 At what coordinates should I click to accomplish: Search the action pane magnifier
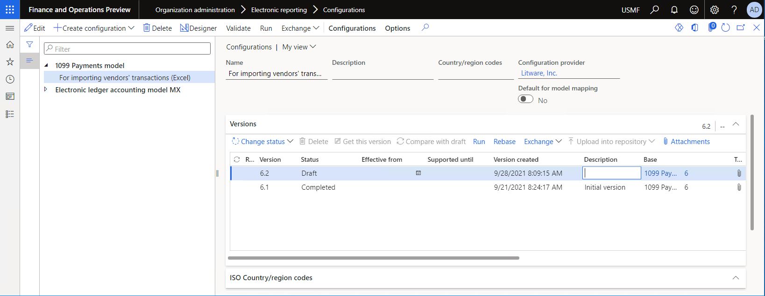tap(425, 28)
